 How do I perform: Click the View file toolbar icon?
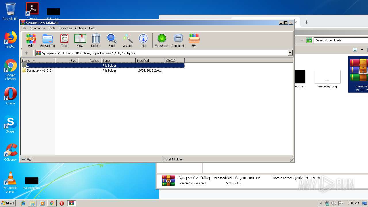click(80, 40)
